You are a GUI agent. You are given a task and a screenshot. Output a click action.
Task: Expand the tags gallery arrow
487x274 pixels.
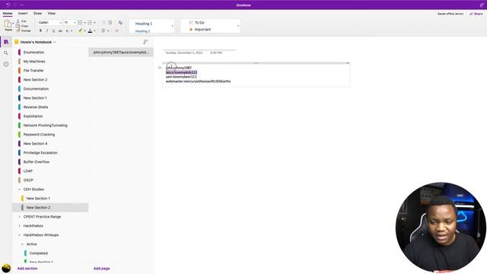pos(238,26)
